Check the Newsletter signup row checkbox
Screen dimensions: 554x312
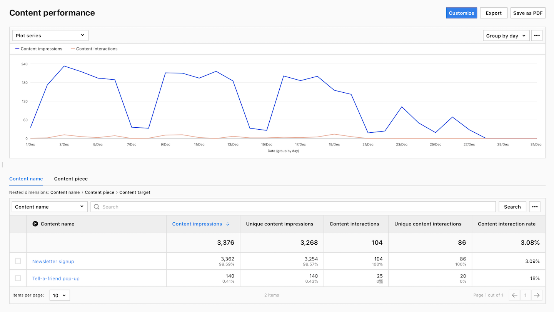pyautogui.click(x=18, y=261)
